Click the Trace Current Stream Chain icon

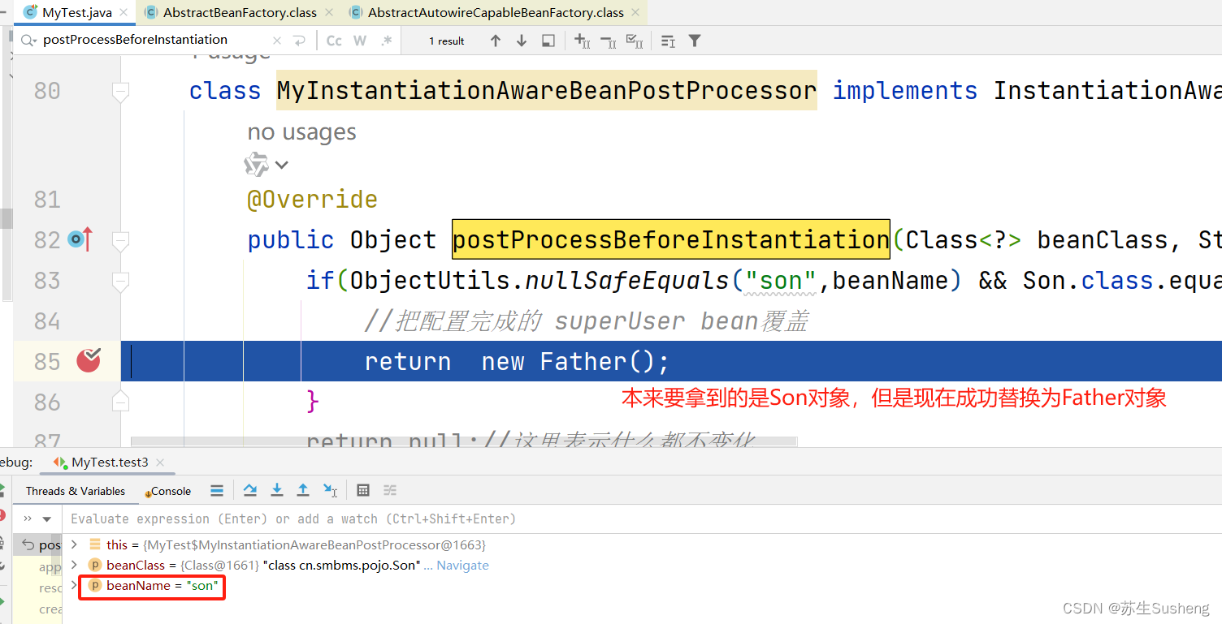390,490
